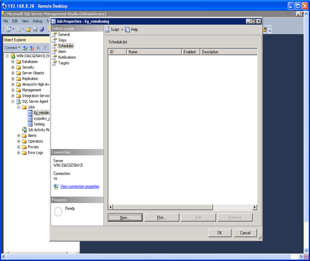Select the Notifications page
The image size is (310, 261).
tap(67, 57)
